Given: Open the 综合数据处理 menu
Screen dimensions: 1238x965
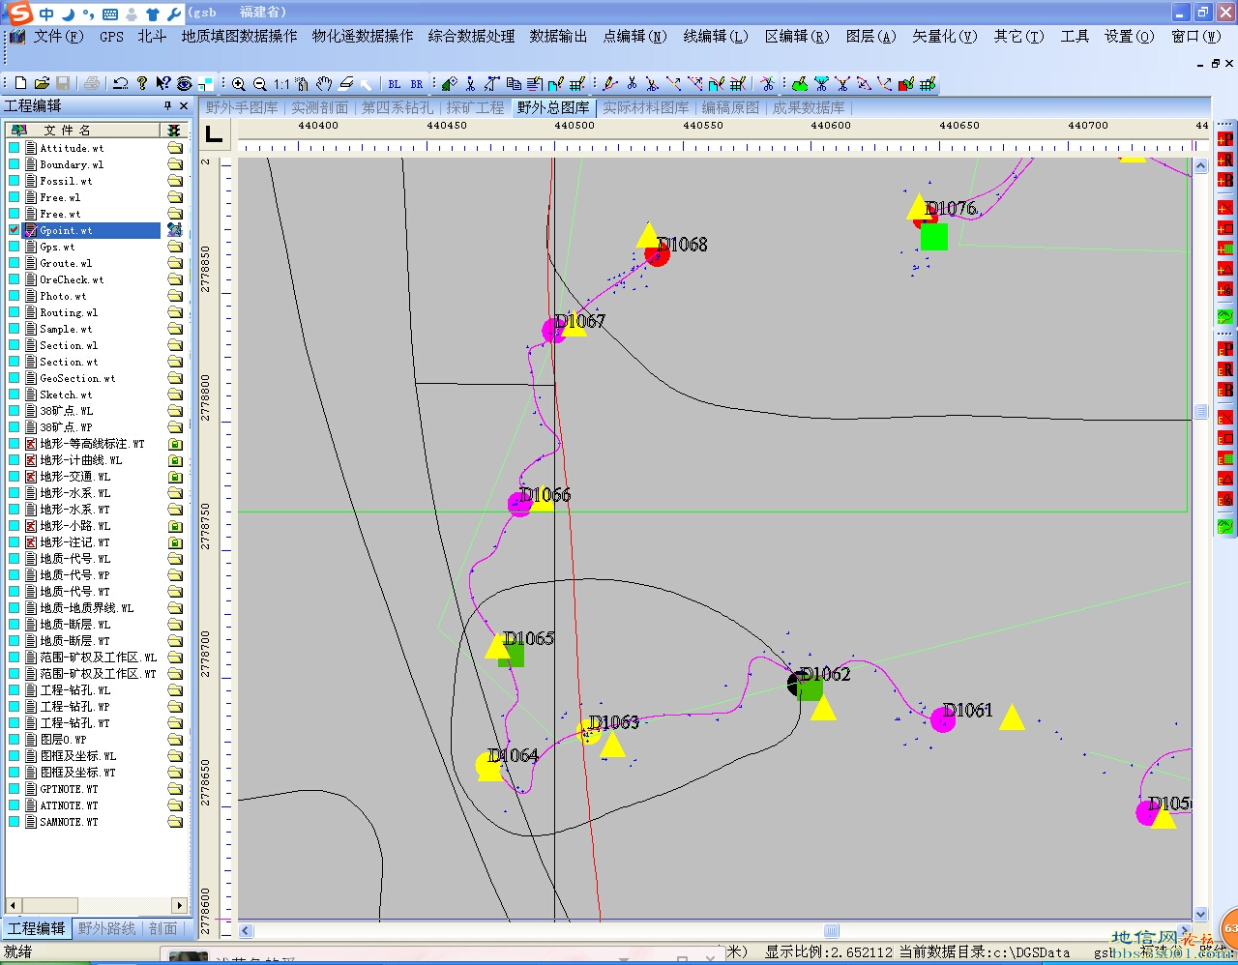Looking at the screenshot, I should click(x=471, y=36).
